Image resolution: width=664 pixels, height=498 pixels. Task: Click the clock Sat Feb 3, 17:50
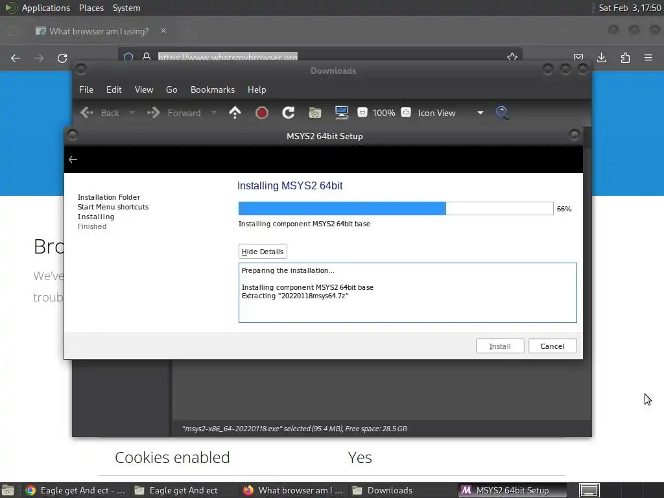point(630,8)
